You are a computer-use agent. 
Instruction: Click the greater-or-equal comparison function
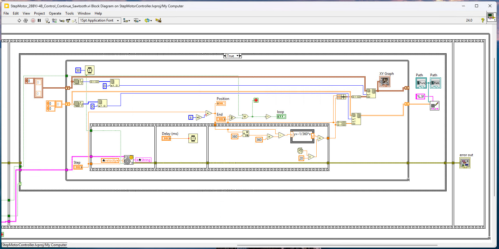point(232,118)
